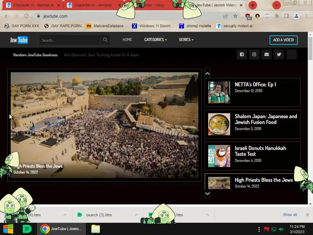Click the JewTube logo

(19, 40)
